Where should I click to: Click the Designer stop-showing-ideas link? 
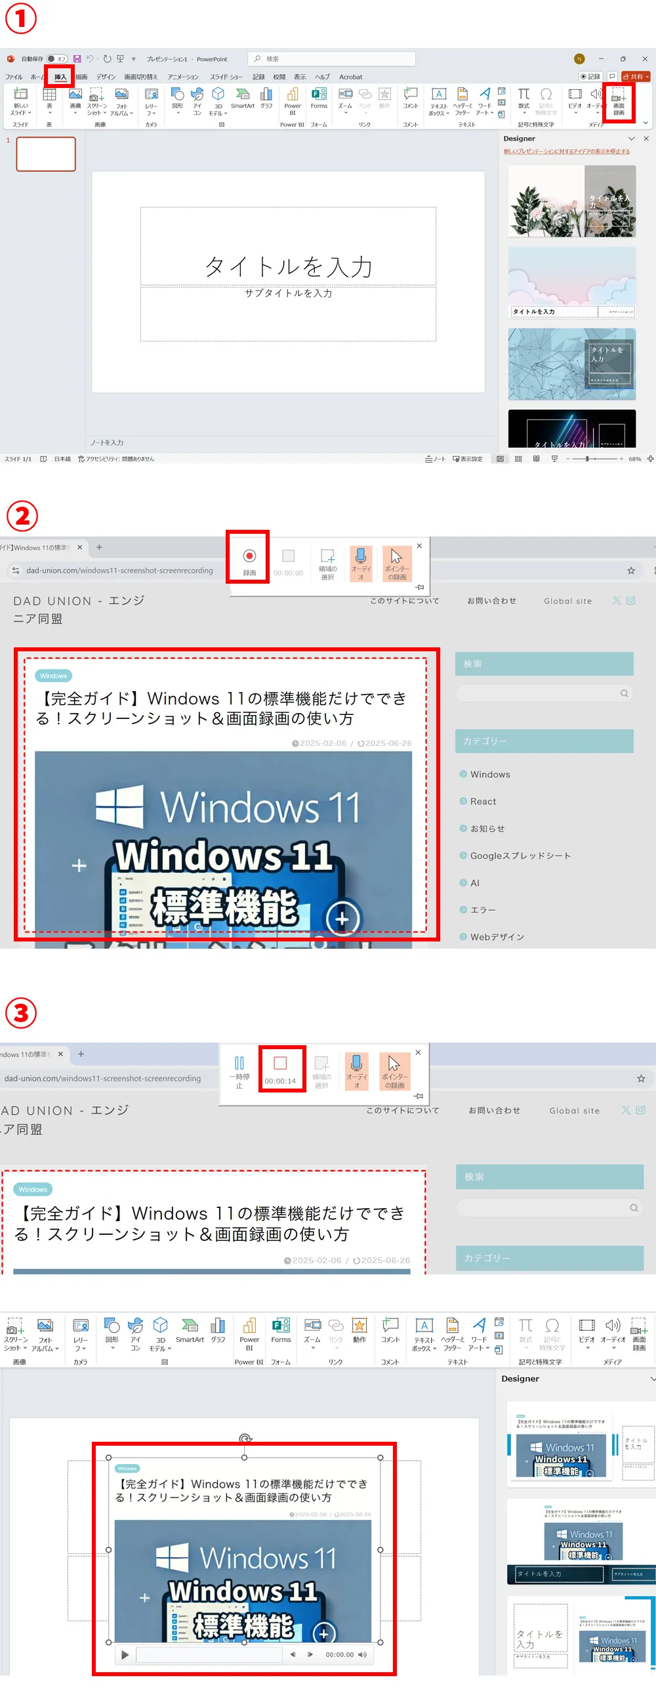[566, 152]
